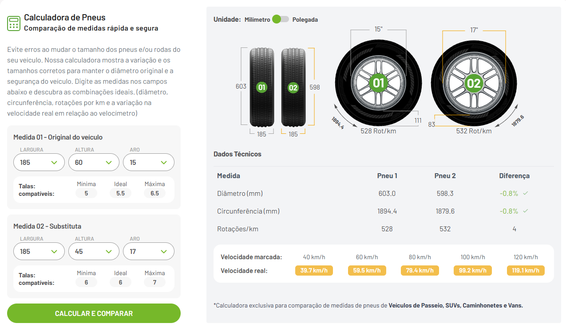This screenshot has width=566, height=327.
Task: Click the green 02 wheel side-view badge
Action: (x=474, y=83)
